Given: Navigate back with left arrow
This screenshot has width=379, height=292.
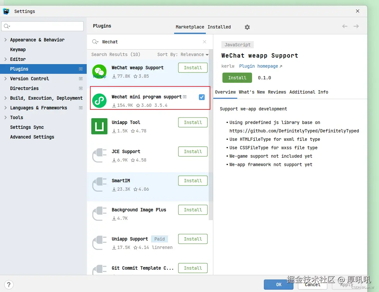Looking at the screenshot, I should pyautogui.click(x=345, y=26).
